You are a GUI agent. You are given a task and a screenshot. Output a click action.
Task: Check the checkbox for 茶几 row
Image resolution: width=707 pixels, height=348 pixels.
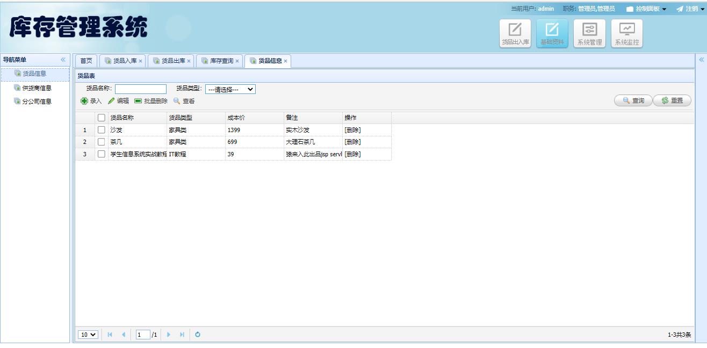click(x=101, y=142)
